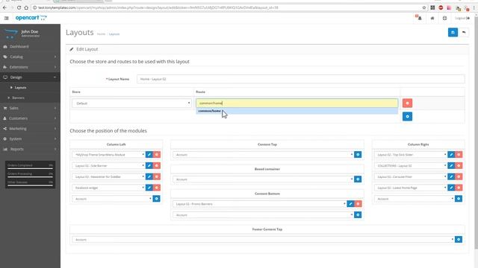Edit the Top Slick Slider module

click(x=451, y=155)
